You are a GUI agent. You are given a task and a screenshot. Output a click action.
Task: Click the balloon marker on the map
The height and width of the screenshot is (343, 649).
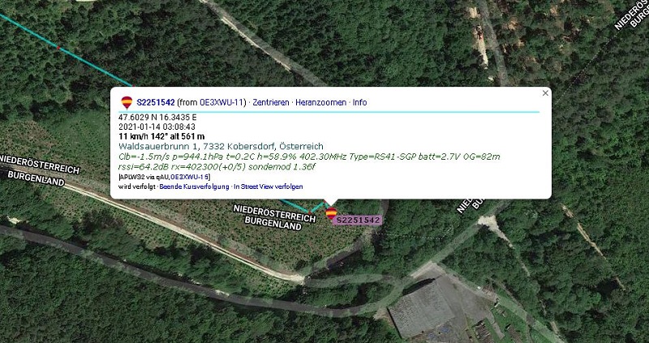click(331, 213)
